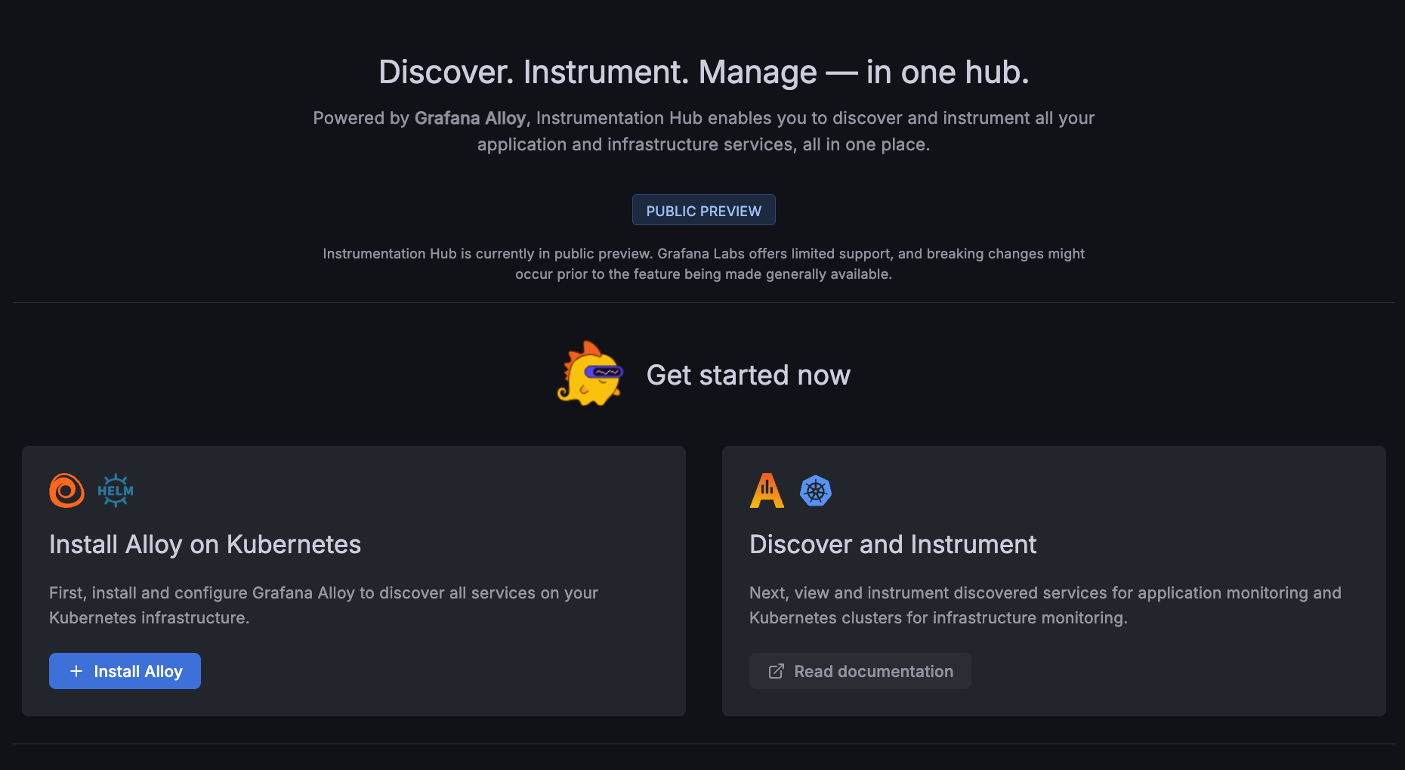Click the yellow mascot with sunglasses
Screen dimensions: 1405x770
[x=590, y=374]
